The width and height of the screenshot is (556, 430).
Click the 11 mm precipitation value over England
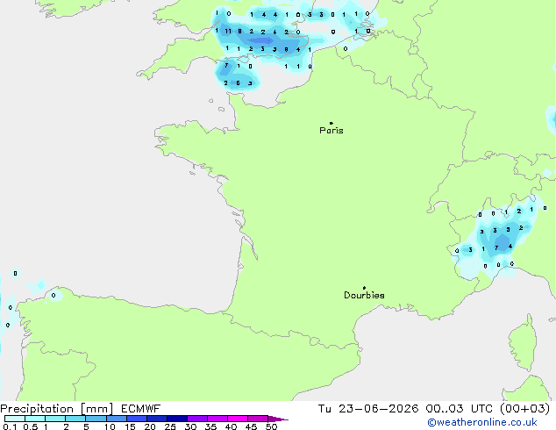pos(228,32)
